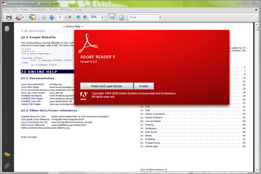The height and width of the screenshot is (174, 261).
Task: Go to previous page arrow
Action: (x=44, y=17)
